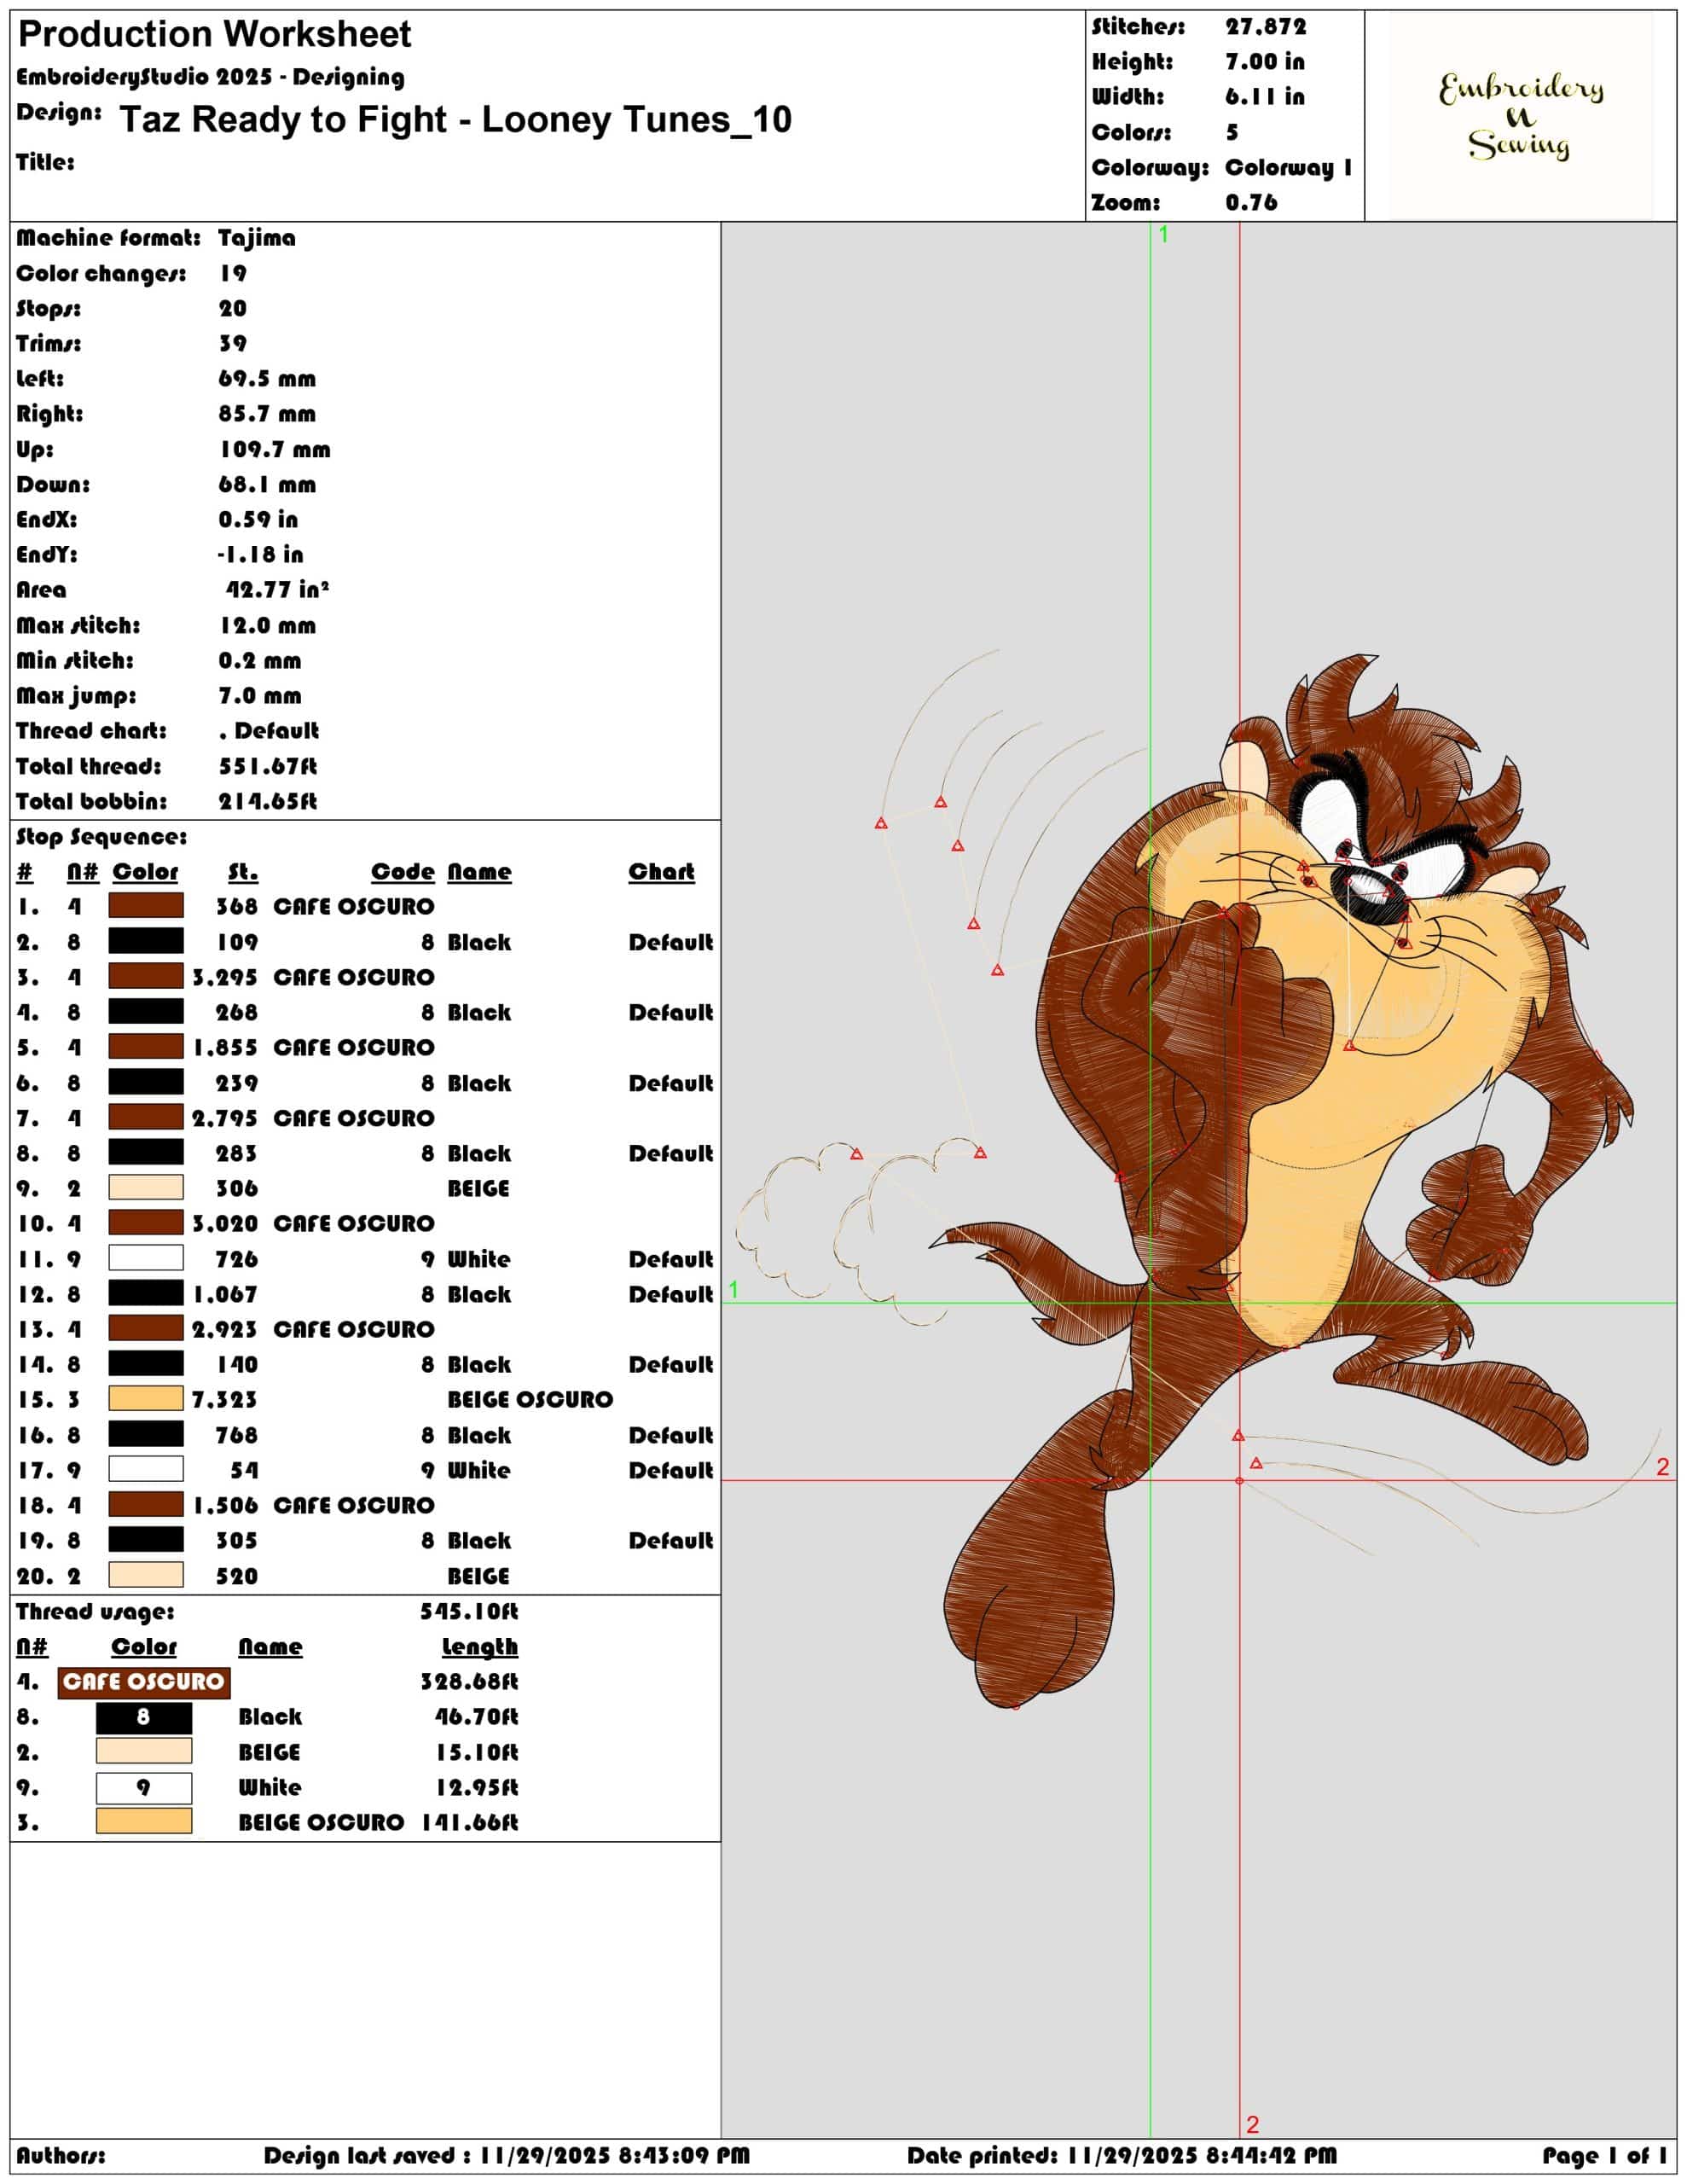Click the machine format value 'Tajima'
Image resolution: width=1687 pixels, height=2184 pixels.
[x=257, y=238]
